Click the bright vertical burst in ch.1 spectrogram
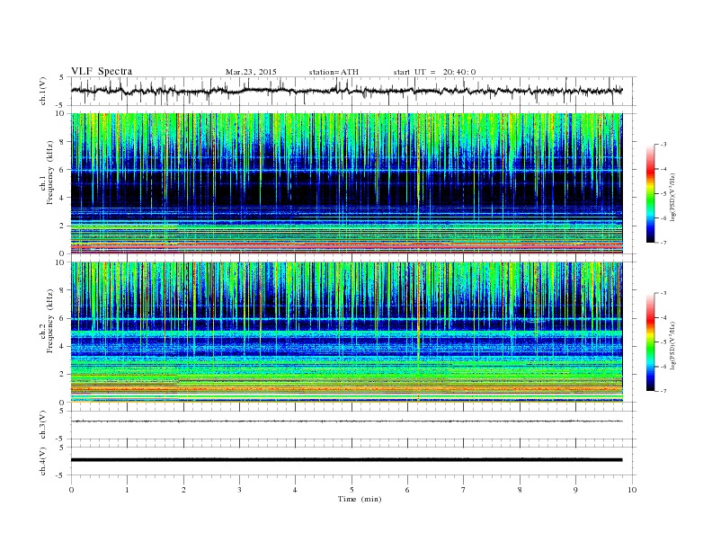The width and height of the screenshot is (712, 550). [418, 183]
